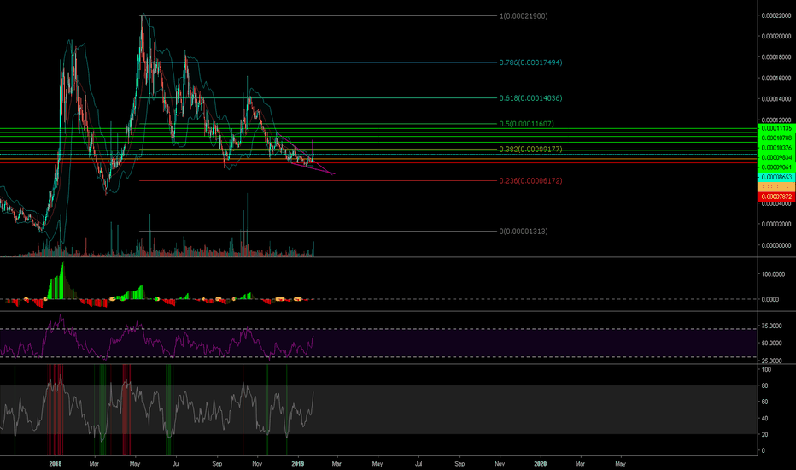Click the green 0.00009834 price tag
The height and width of the screenshot is (470, 796).
click(x=776, y=157)
